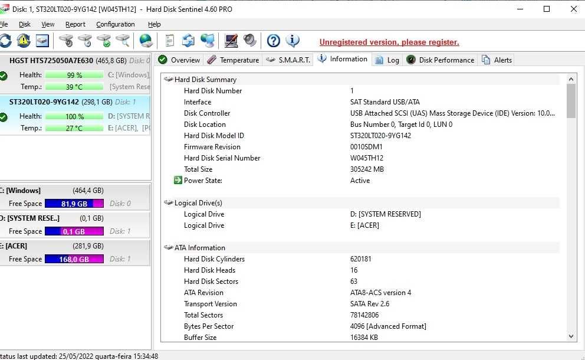The width and height of the screenshot is (585, 360).
Task: Select the Information tab
Action: click(x=343, y=59)
